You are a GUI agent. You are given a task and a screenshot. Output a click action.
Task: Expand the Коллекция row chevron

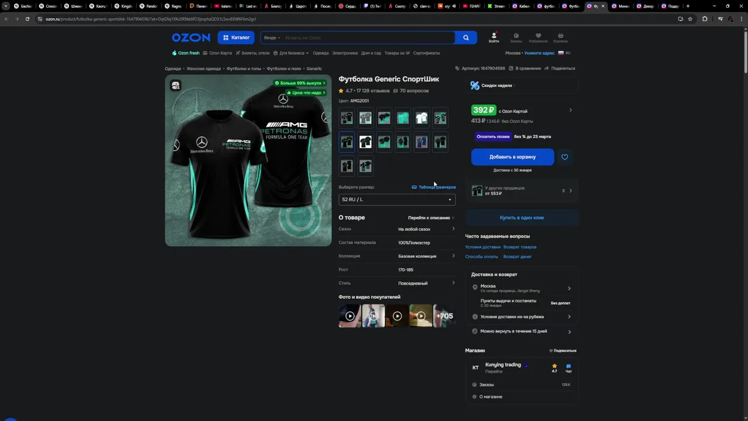453,256
